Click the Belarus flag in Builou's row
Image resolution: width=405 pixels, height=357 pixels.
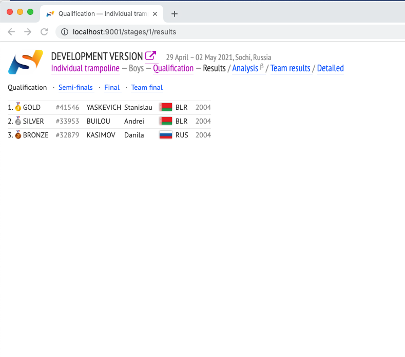click(x=166, y=121)
